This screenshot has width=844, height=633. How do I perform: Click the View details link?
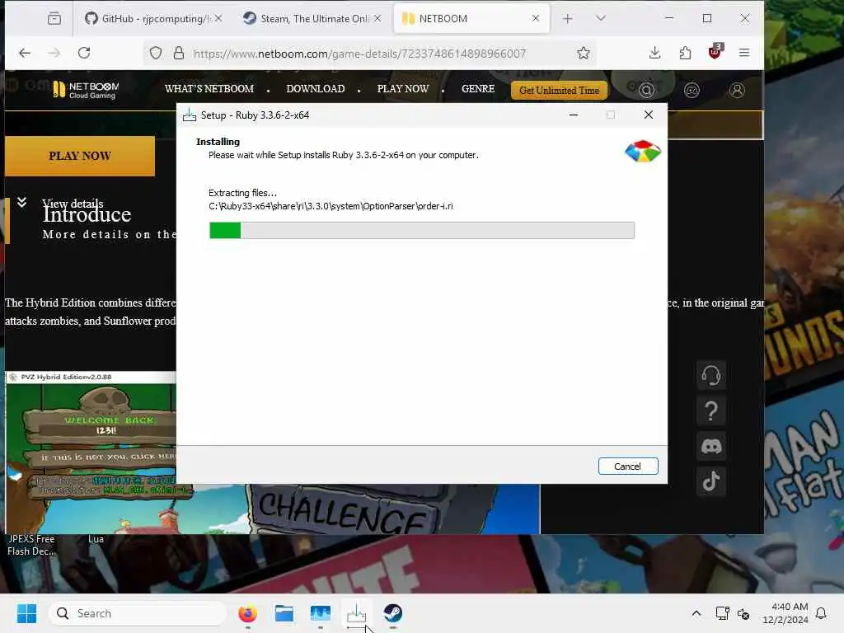pyautogui.click(x=73, y=204)
